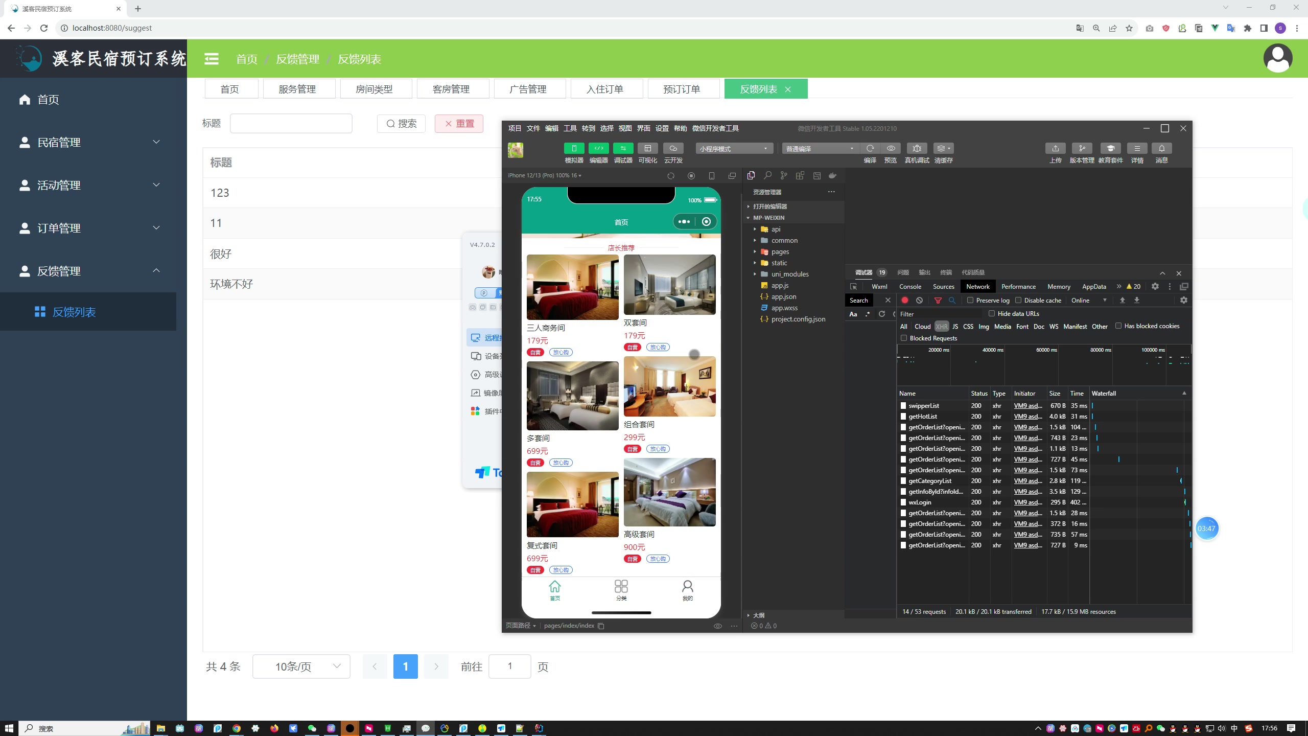Click the upload (上传) icon
The height and width of the screenshot is (736, 1308).
pyautogui.click(x=1055, y=148)
